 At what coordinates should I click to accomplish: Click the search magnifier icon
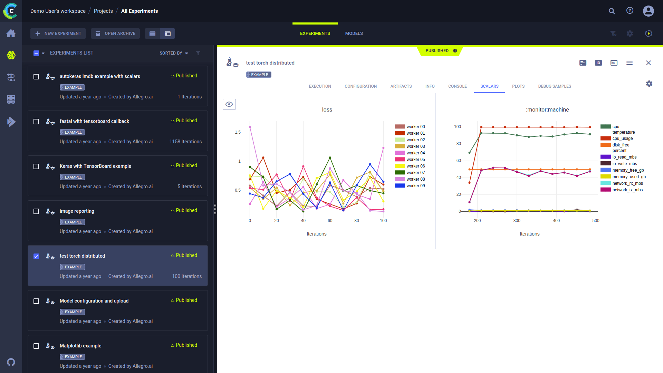(612, 11)
